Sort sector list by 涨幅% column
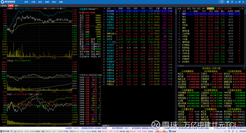The width and height of the screenshot is (246, 133). coord(196,11)
